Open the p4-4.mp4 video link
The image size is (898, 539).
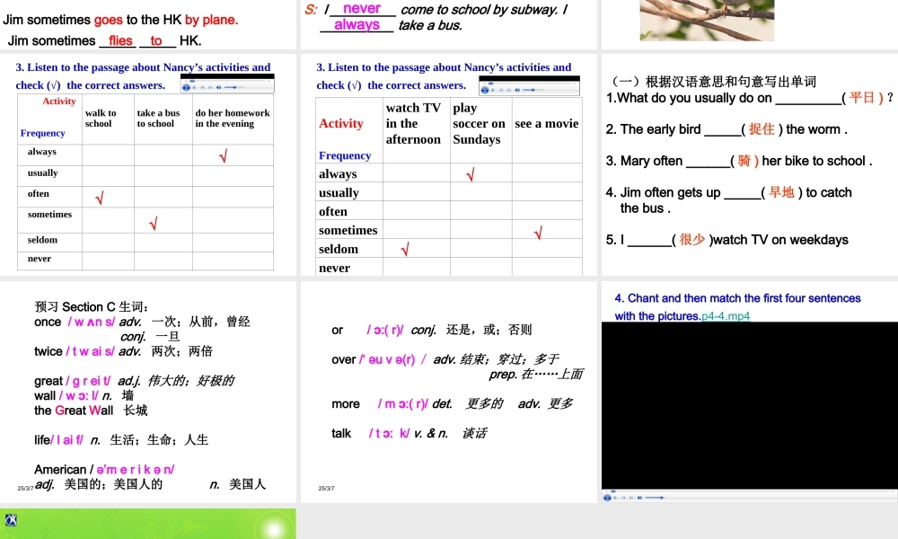click(x=726, y=315)
